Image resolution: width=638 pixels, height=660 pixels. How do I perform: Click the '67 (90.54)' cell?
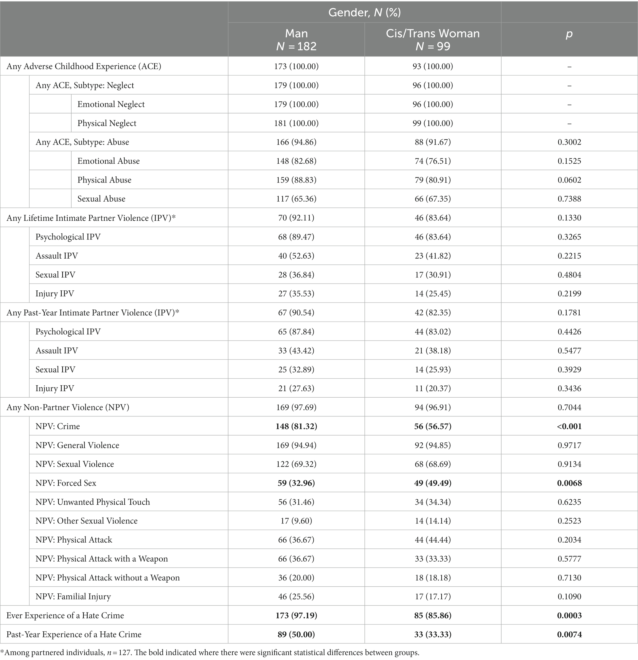296,313
